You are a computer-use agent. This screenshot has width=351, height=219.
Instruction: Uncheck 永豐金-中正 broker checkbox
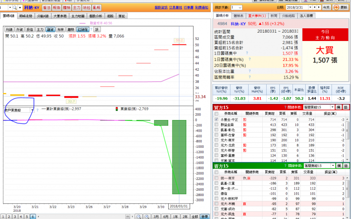216,119
